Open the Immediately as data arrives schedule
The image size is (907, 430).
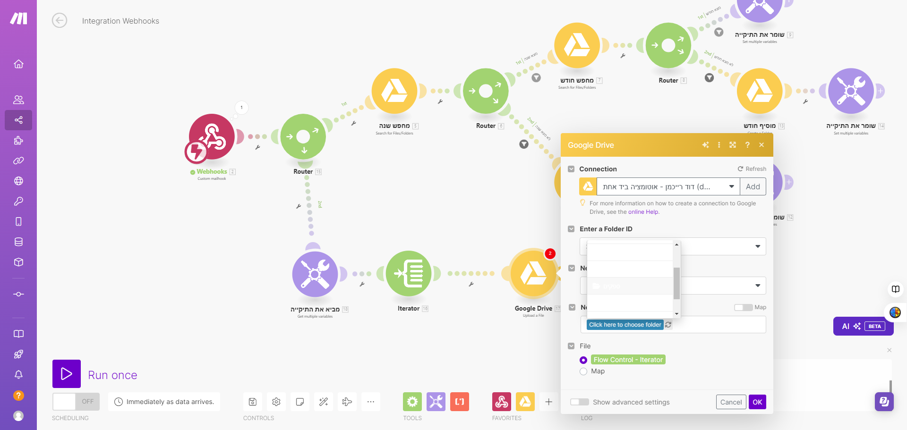point(164,402)
